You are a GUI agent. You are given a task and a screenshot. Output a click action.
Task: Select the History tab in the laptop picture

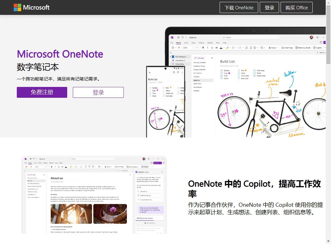(201, 43)
